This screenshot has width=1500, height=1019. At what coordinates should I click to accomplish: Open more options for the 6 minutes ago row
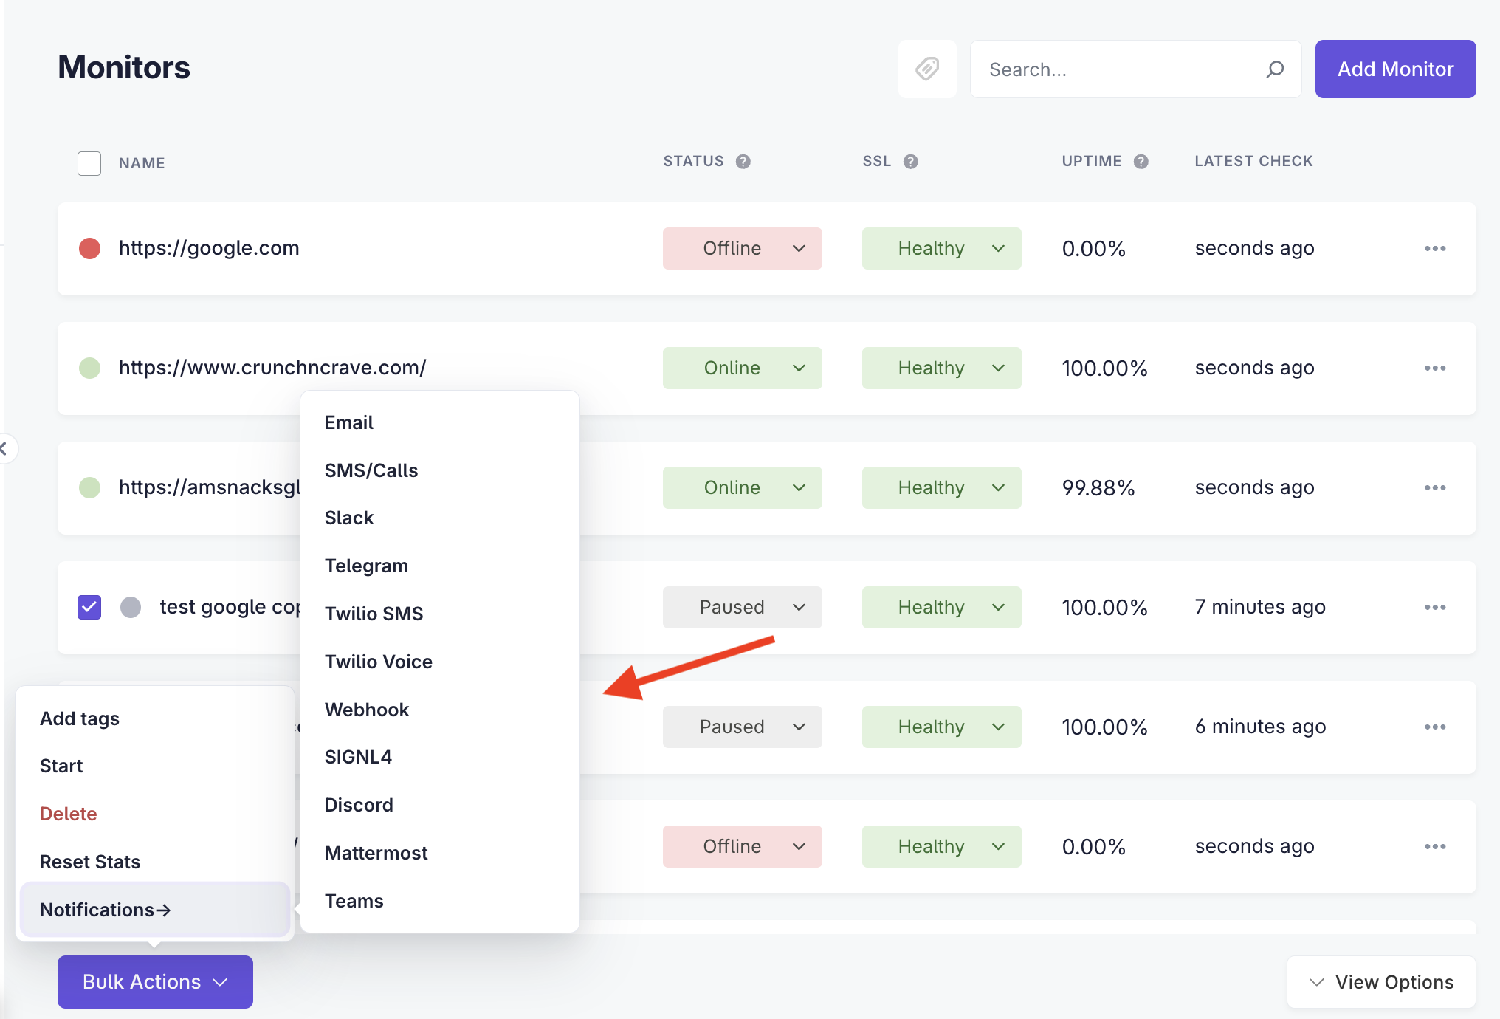pyautogui.click(x=1435, y=727)
